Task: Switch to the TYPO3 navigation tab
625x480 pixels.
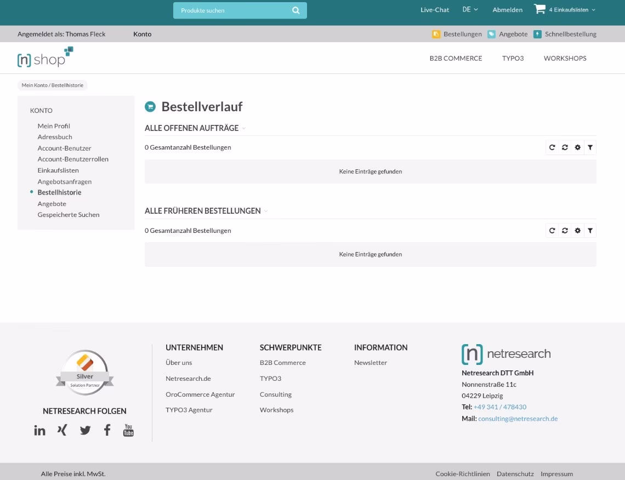Action: point(513,58)
